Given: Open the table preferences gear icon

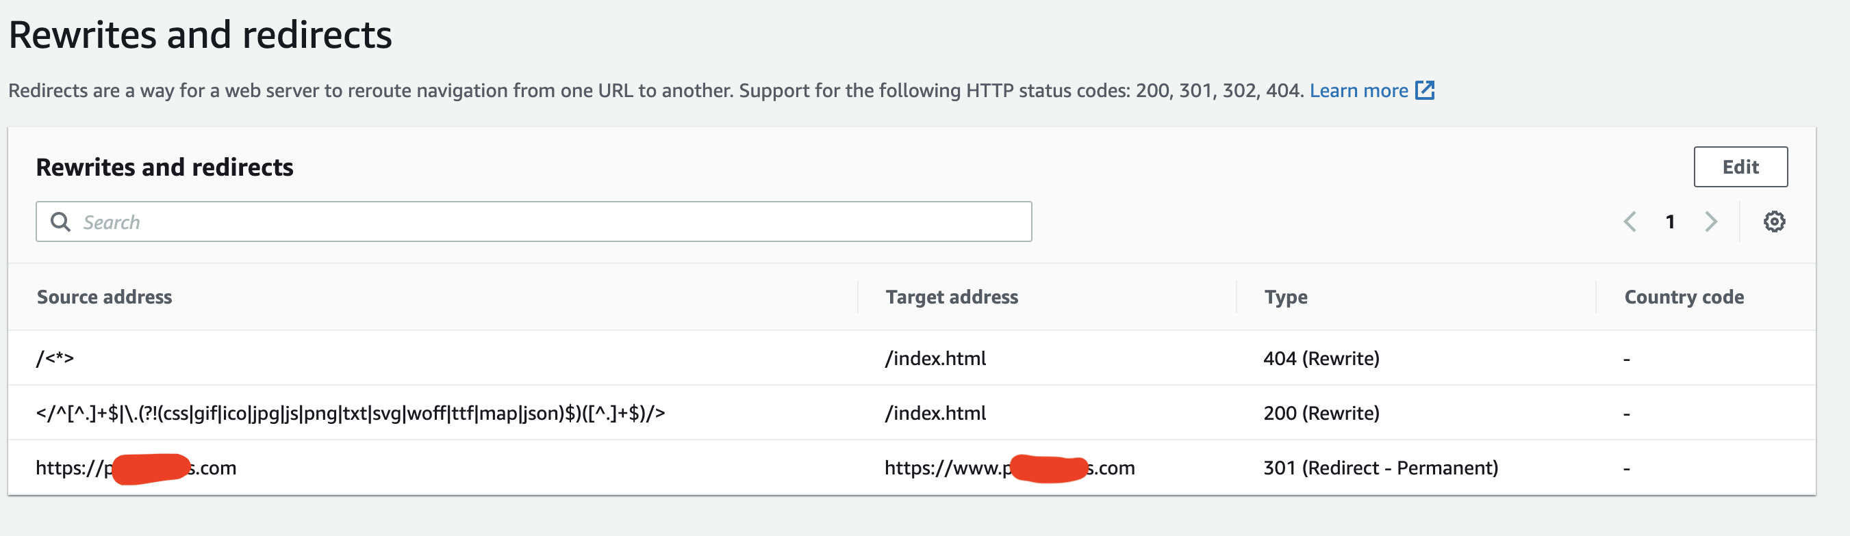Looking at the screenshot, I should click(x=1774, y=222).
